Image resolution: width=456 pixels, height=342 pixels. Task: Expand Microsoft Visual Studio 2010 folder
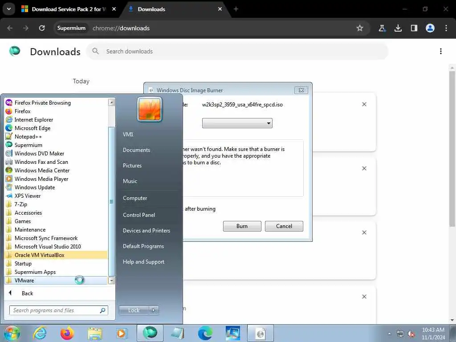coord(56,246)
